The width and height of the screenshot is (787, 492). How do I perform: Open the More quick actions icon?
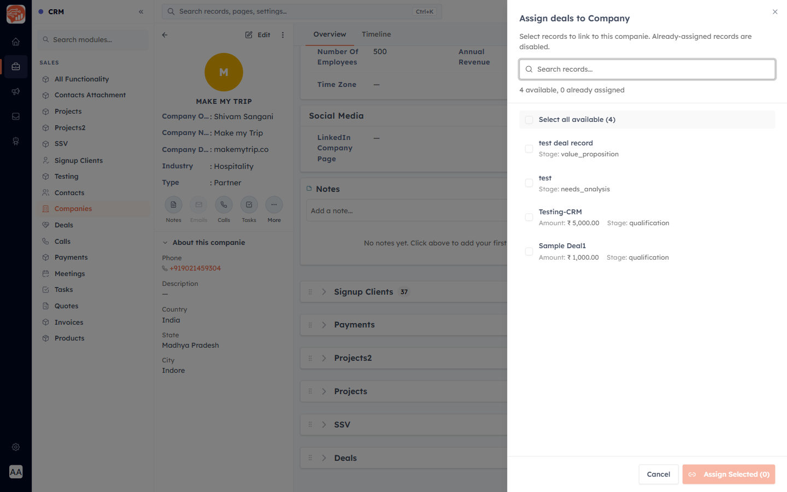(274, 204)
